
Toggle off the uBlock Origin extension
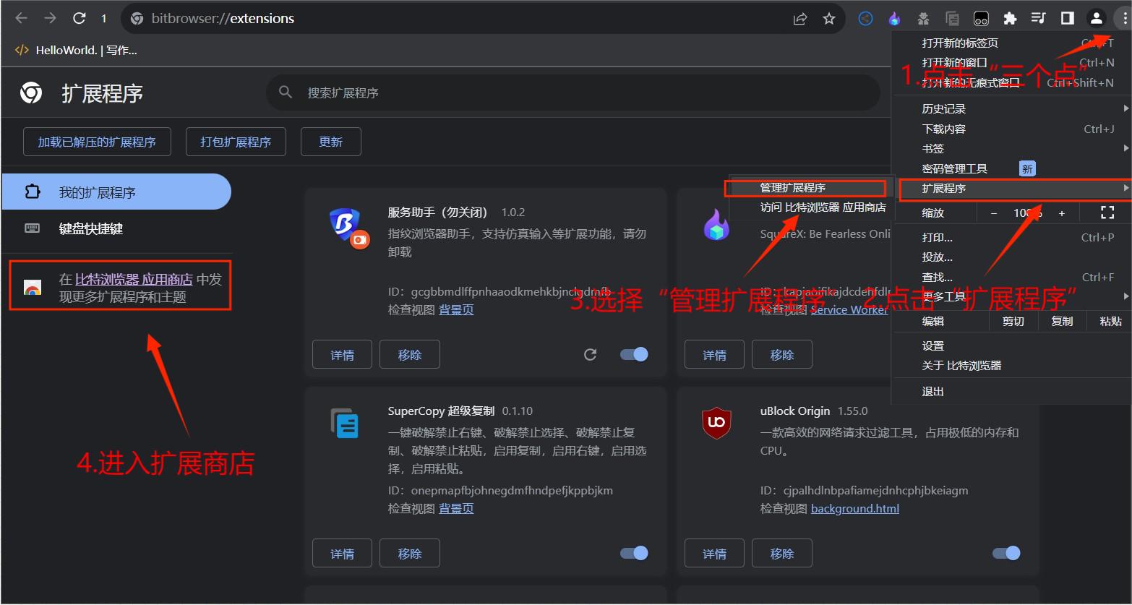1006,553
